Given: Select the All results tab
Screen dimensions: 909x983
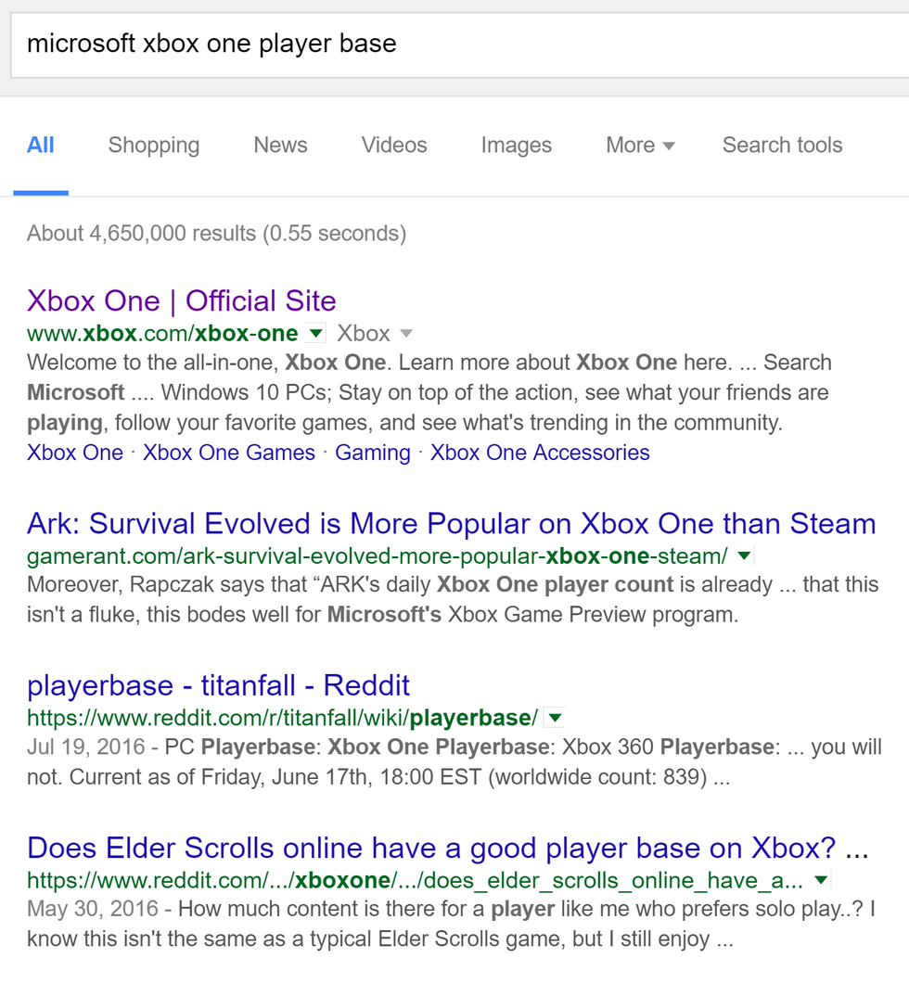Looking at the screenshot, I should click(x=41, y=146).
